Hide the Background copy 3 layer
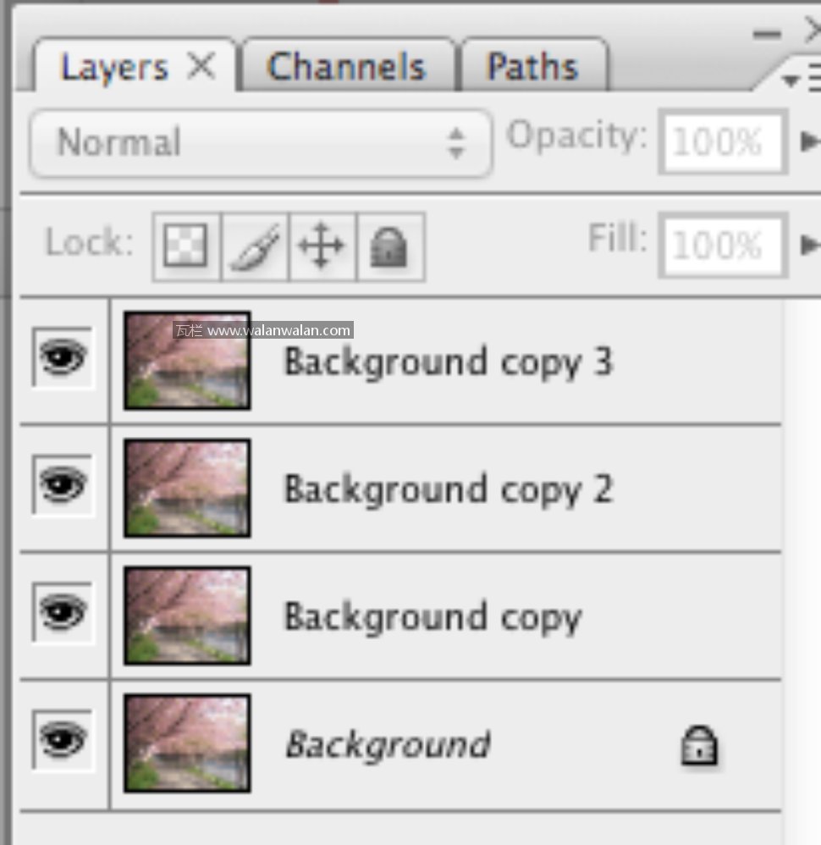Screen dimensions: 821x845 click(63, 359)
